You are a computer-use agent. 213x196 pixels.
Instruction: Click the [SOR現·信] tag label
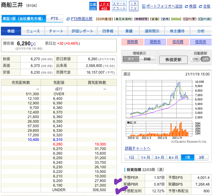(x=104, y=19)
